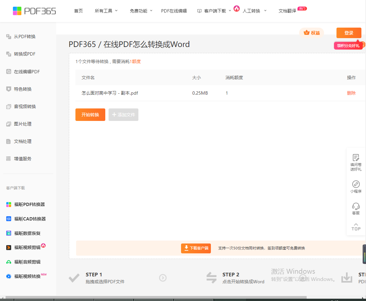This screenshot has width=366, height=301.
Task: Open the 小程序 mini program icon
Action: click(x=356, y=184)
